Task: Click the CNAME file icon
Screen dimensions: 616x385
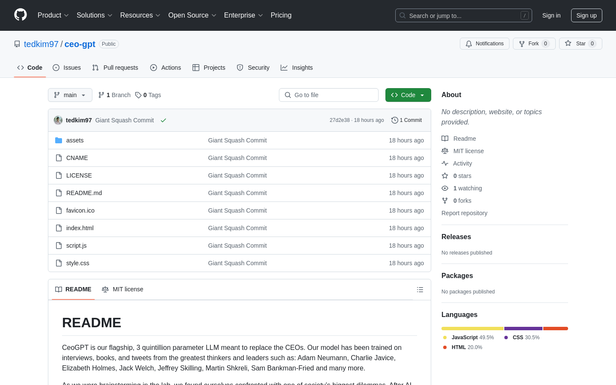Action: click(59, 158)
